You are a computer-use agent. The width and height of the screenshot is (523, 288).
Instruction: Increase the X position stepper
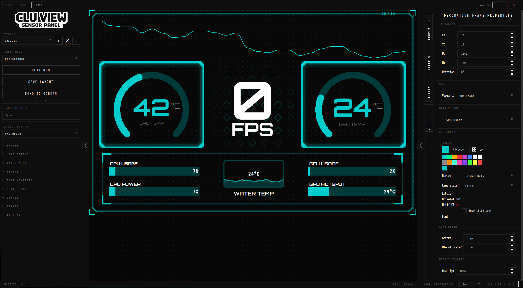click(x=512, y=33)
